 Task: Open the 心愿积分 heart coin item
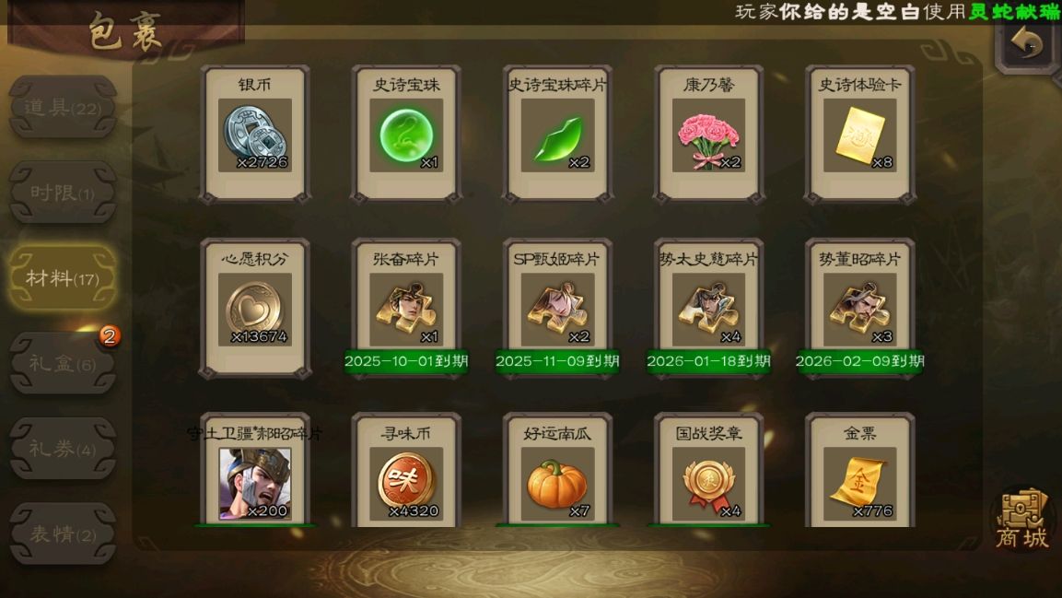coord(254,308)
